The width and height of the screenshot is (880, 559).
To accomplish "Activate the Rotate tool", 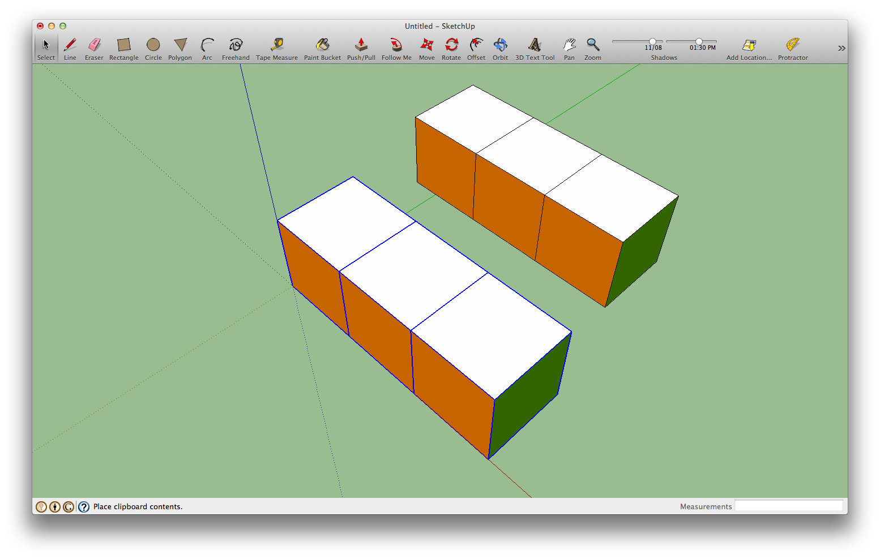I will pyautogui.click(x=451, y=45).
